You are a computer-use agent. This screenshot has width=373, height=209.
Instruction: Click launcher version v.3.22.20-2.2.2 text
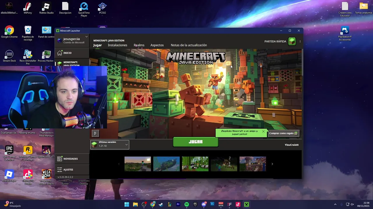pos(65,177)
